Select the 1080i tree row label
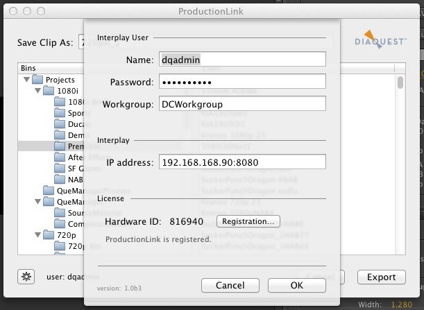The height and width of the screenshot is (310, 424). point(67,91)
